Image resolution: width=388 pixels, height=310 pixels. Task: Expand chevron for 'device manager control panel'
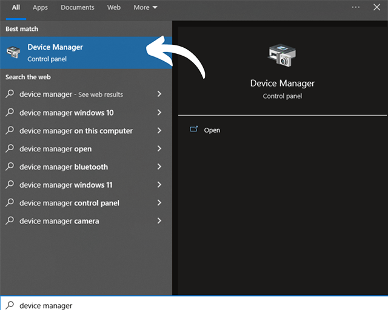159,203
